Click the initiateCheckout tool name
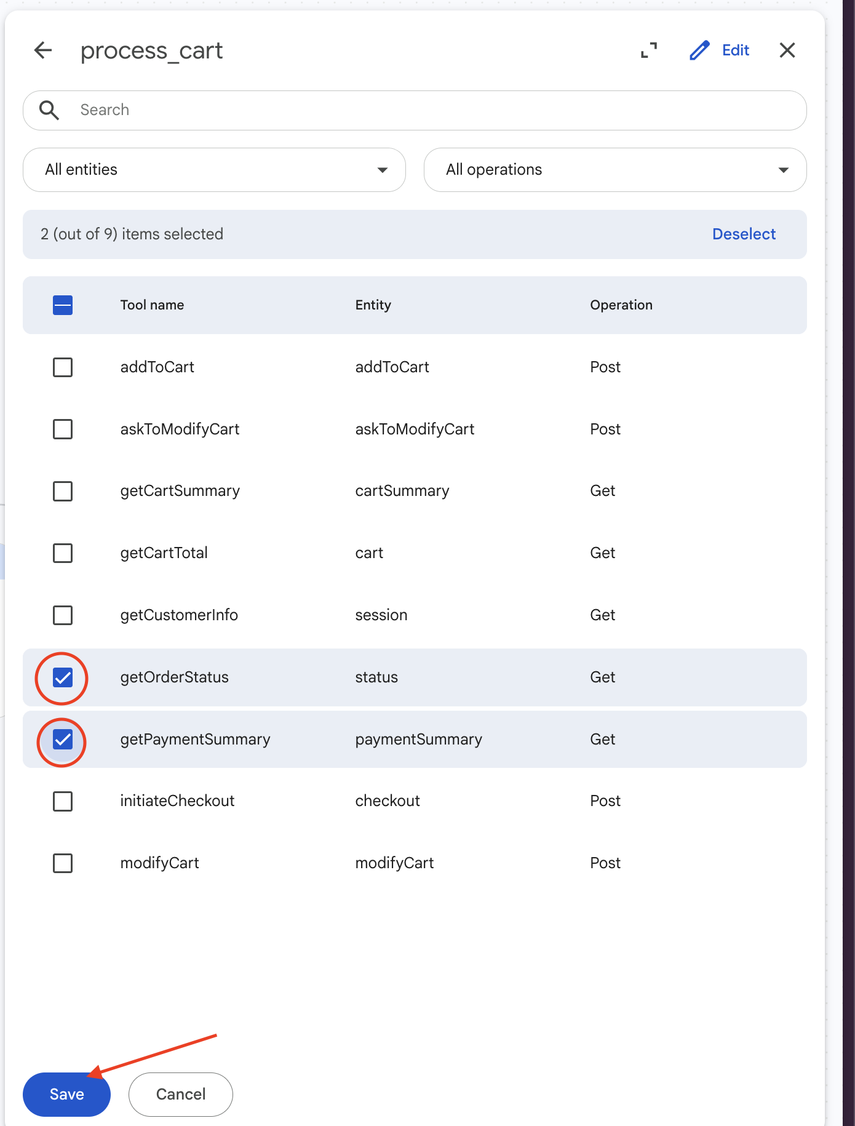The image size is (855, 1126). [177, 801]
